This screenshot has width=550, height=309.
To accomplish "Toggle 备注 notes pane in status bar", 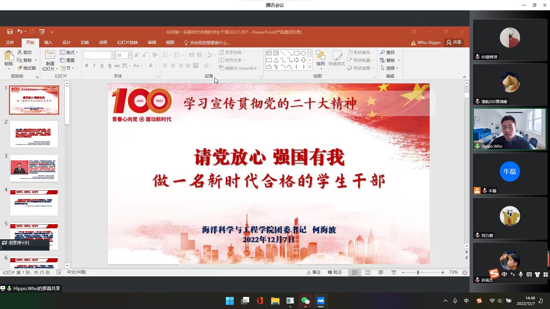I will pos(313,272).
